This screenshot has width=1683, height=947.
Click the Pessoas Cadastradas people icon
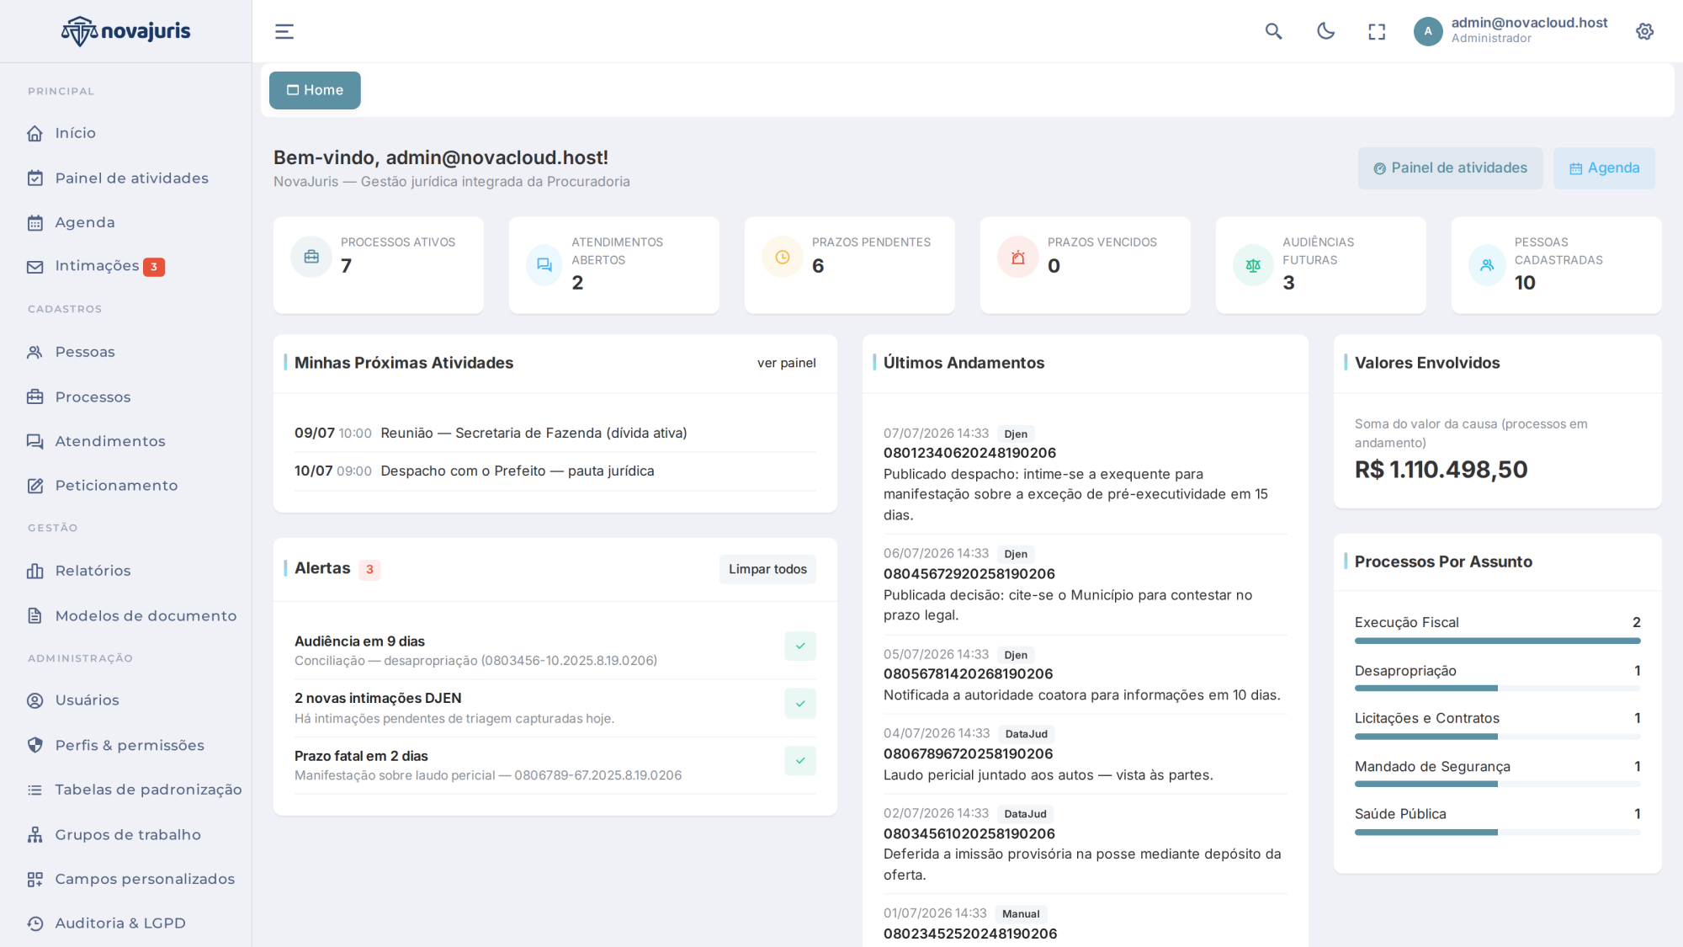click(1487, 265)
